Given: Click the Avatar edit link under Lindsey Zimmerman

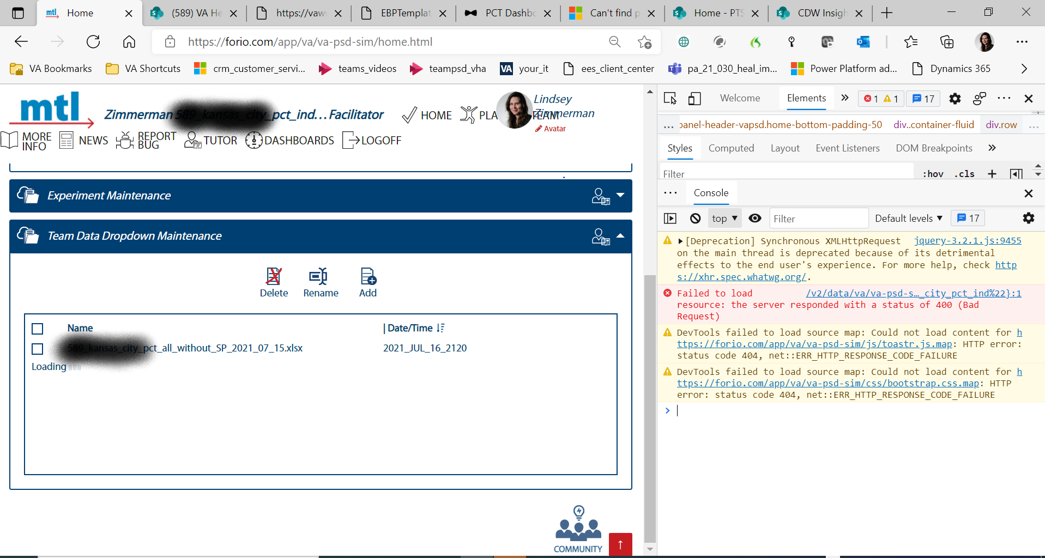Looking at the screenshot, I should click(550, 129).
